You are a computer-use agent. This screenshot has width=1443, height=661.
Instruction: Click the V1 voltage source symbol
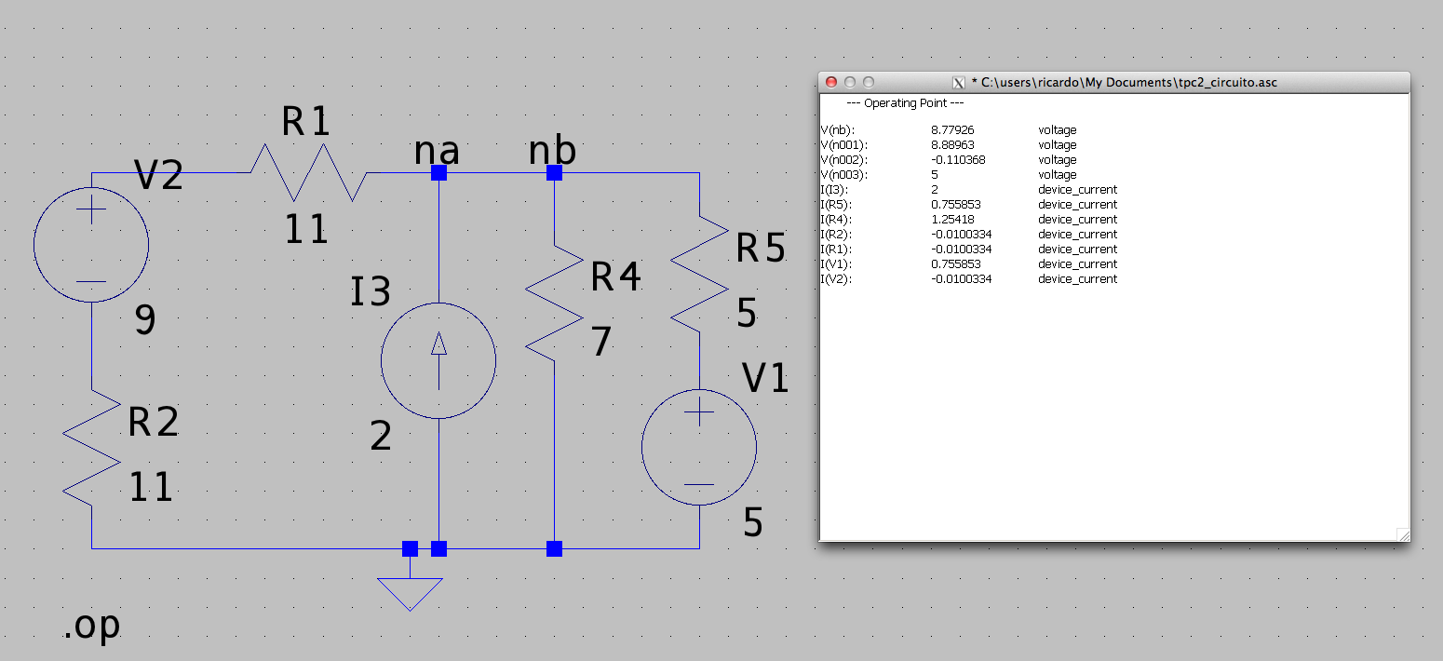[699, 447]
